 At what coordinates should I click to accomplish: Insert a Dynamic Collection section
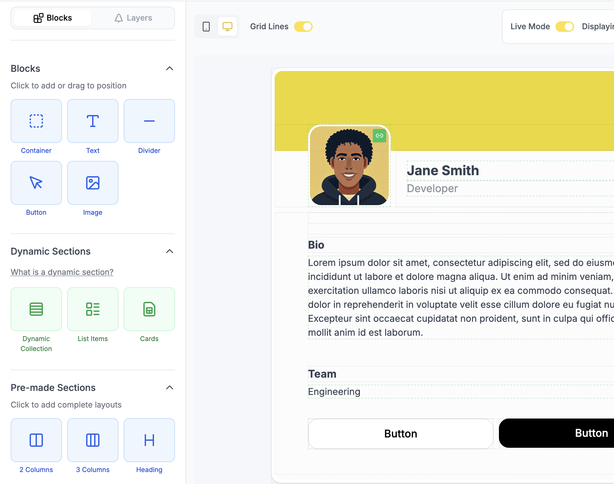point(36,309)
